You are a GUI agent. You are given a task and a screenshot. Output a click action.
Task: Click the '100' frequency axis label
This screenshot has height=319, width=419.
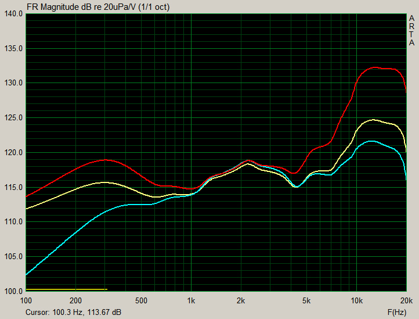tap(26, 301)
